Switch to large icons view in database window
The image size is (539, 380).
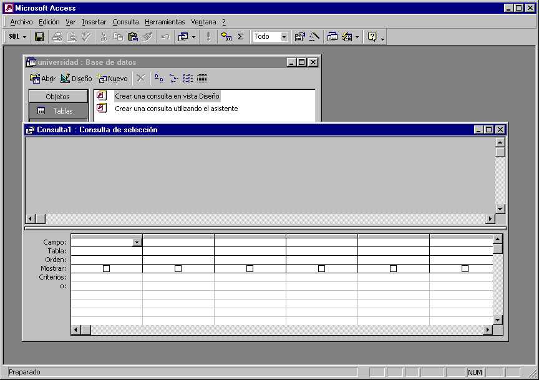point(159,79)
